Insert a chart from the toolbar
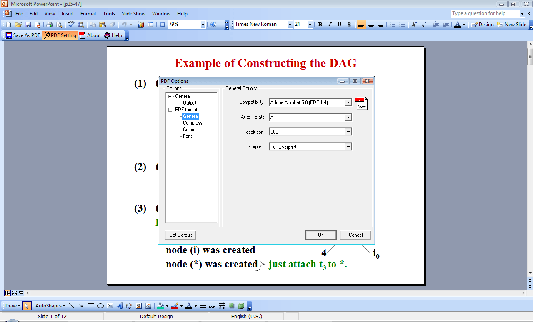This screenshot has width=533, height=322. 141,25
